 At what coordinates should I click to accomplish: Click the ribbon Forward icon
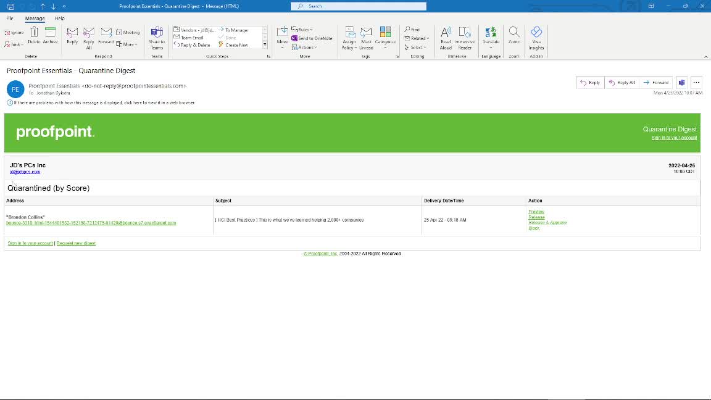click(x=106, y=35)
